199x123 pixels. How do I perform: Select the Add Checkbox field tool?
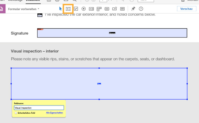tap(76, 9)
